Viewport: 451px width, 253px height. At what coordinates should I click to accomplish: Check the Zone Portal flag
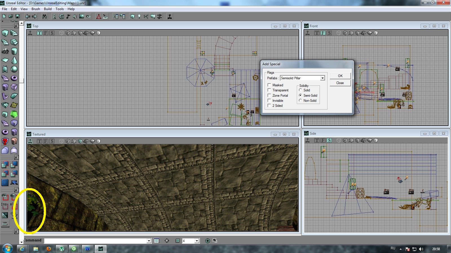269,95
